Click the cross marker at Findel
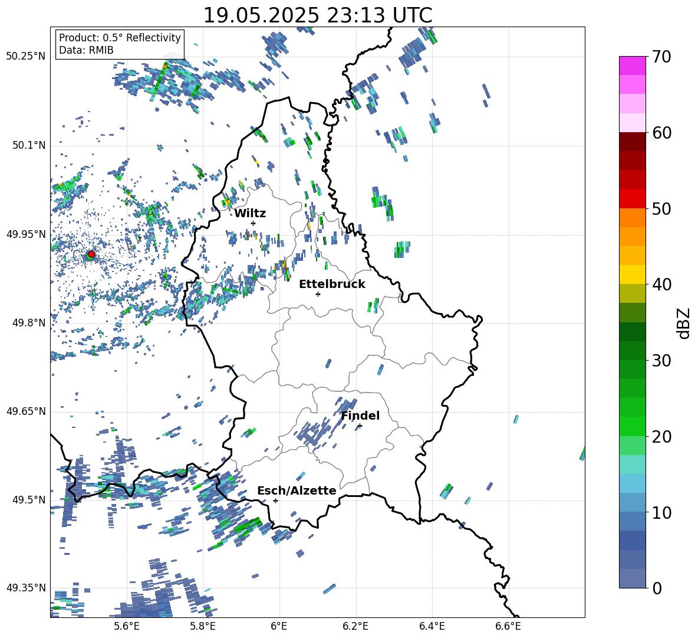This screenshot has width=698, height=638. 360,426
